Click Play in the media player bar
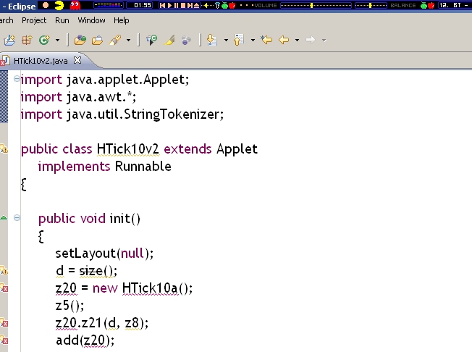 click(169, 5)
